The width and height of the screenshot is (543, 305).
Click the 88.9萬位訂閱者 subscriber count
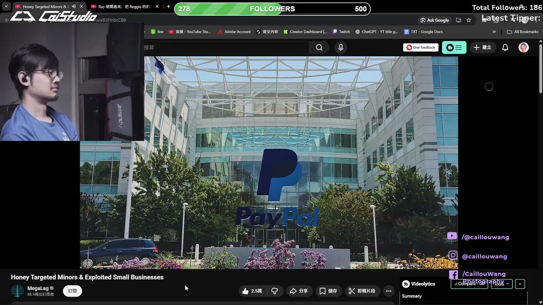41,294
